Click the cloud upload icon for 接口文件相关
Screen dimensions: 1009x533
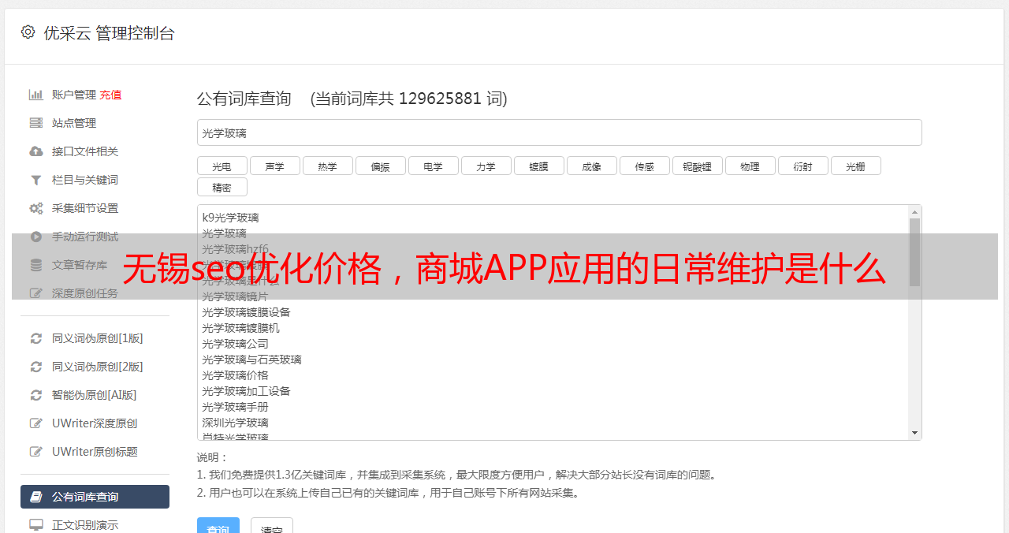tap(36, 151)
